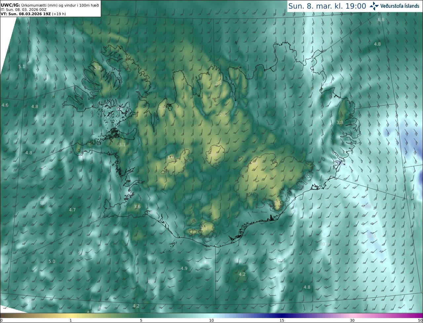
Task: Click the forecast time 'Sun. 8. mar. kl. 19:00'
Action: pyautogui.click(x=327, y=6)
